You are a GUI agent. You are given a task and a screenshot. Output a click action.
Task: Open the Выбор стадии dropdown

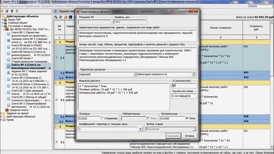pyautogui.click(x=194, y=129)
